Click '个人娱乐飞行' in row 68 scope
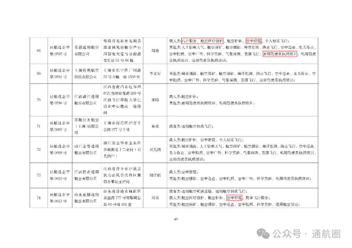352x248 pixels. point(276,41)
